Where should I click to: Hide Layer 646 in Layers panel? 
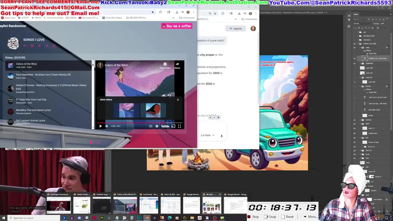pyautogui.click(x=355, y=82)
